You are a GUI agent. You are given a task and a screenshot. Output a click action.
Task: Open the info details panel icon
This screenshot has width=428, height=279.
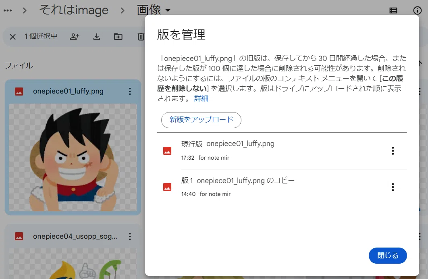tap(418, 10)
